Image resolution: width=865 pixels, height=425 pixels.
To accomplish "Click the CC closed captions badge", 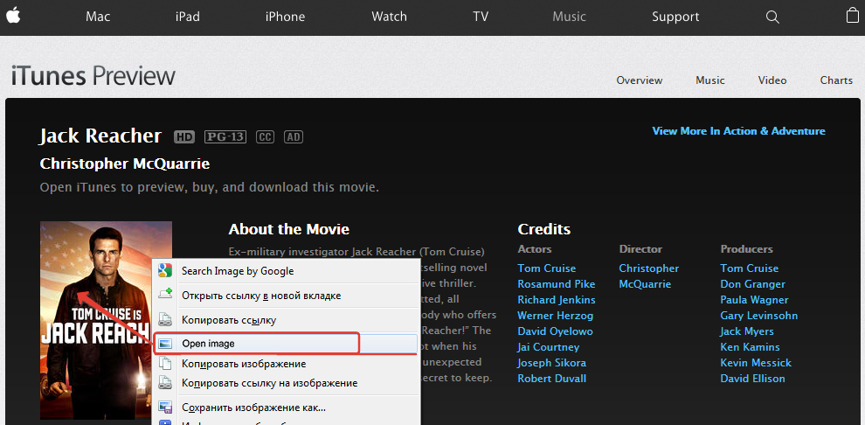I will point(265,137).
